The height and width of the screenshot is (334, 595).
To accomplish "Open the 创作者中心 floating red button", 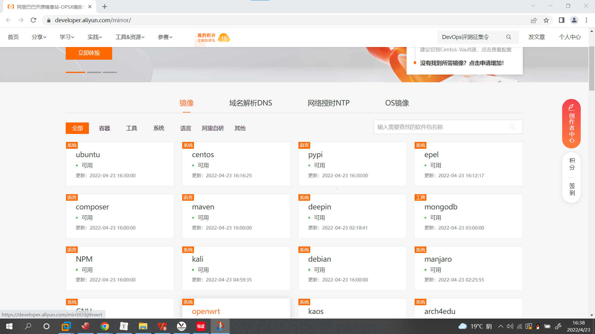I will point(571,124).
